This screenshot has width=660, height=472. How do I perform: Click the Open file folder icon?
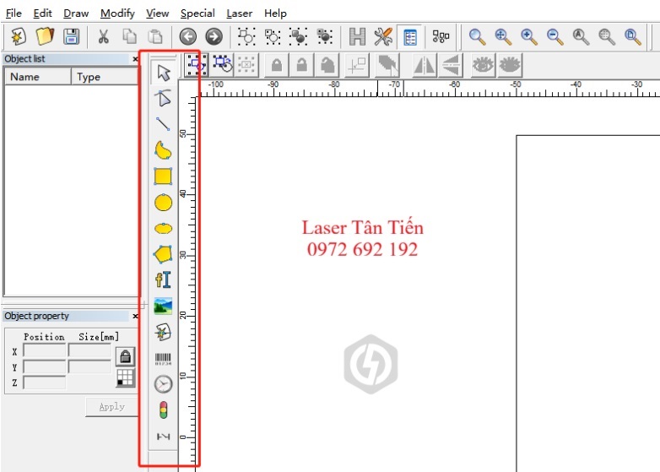pos(45,36)
